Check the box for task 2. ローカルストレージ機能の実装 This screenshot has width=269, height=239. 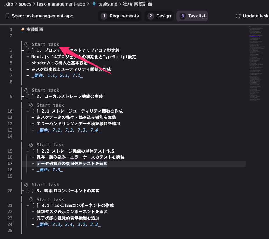pos(30,96)
